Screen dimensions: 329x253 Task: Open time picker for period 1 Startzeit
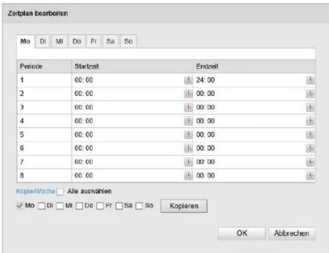coord(188,80)
